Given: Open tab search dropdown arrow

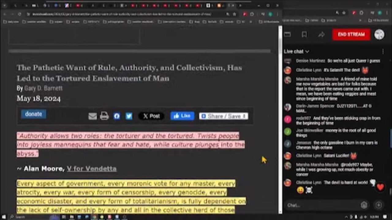Looking at the screenshot, I should coord(4,5).
